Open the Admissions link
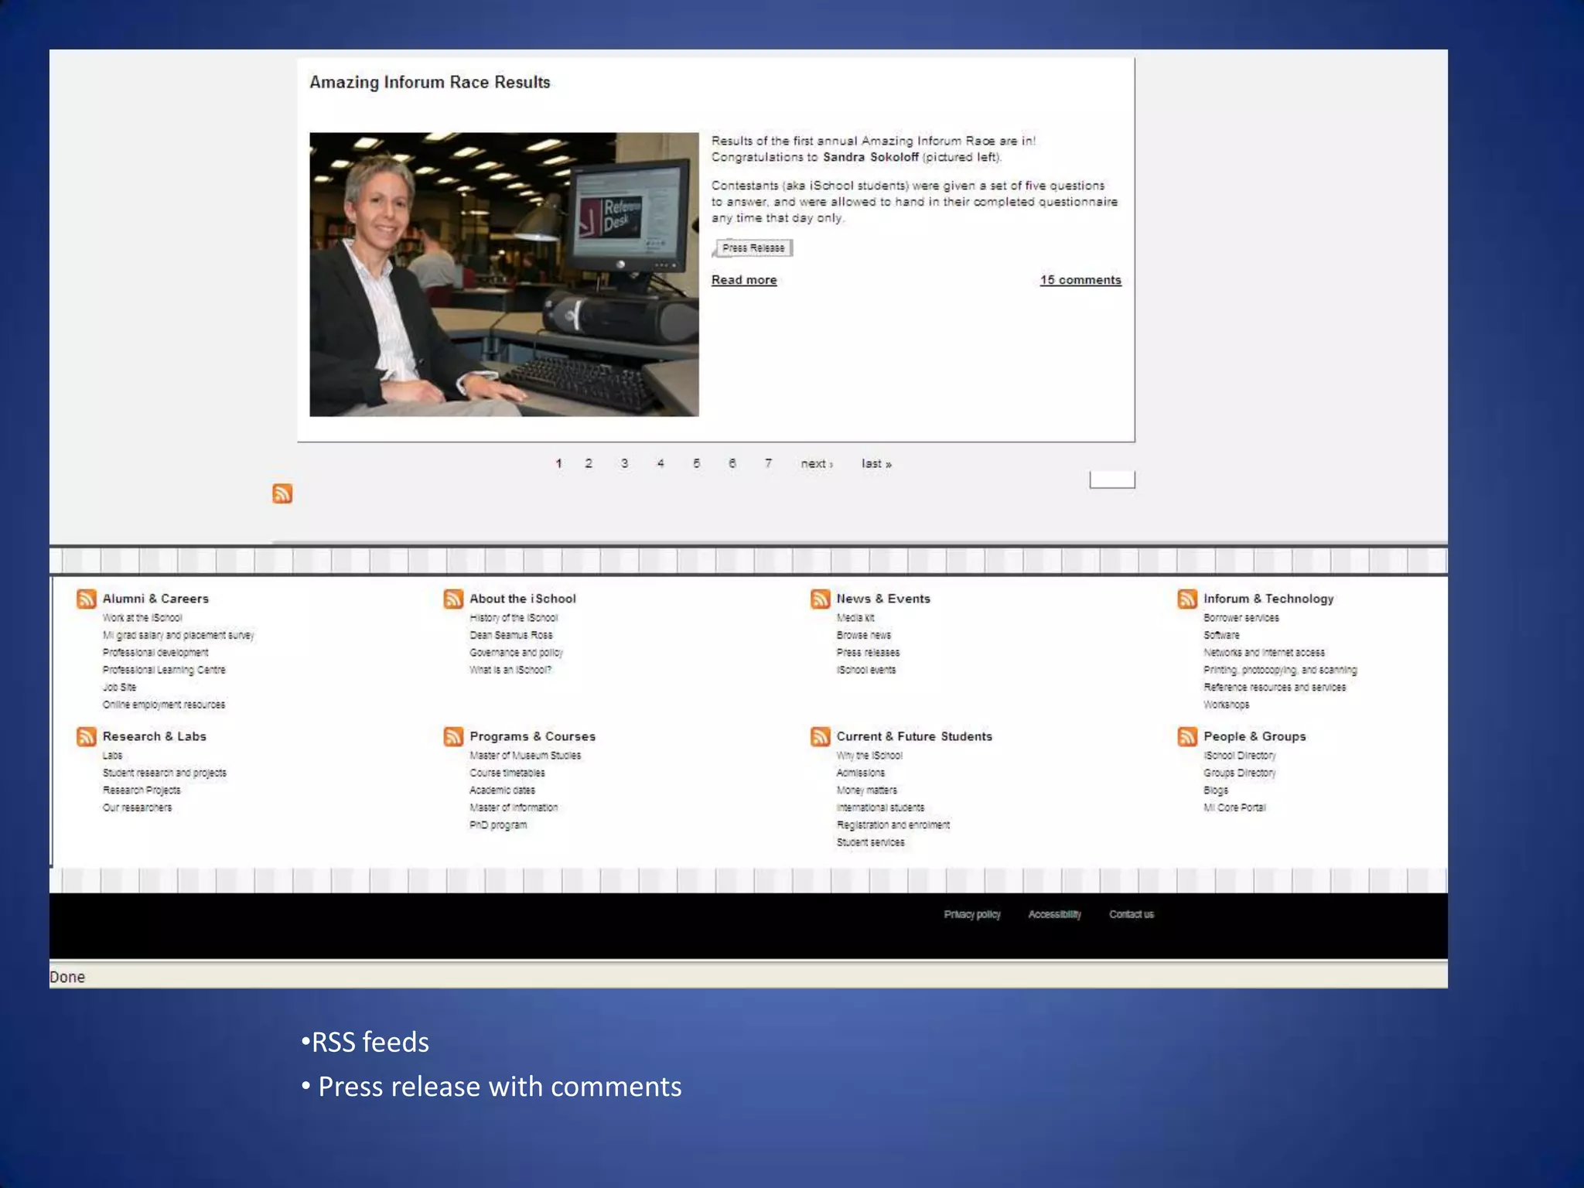Viewport: 1584px width, 1188px height. [x=861, y=773]
